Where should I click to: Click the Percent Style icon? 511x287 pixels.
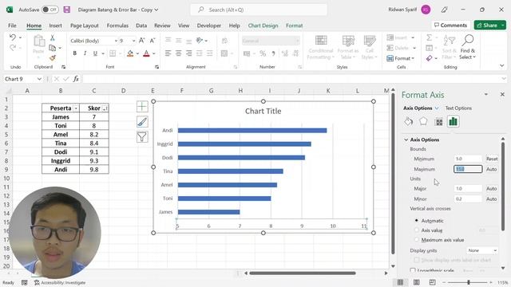tap(263, 53)
